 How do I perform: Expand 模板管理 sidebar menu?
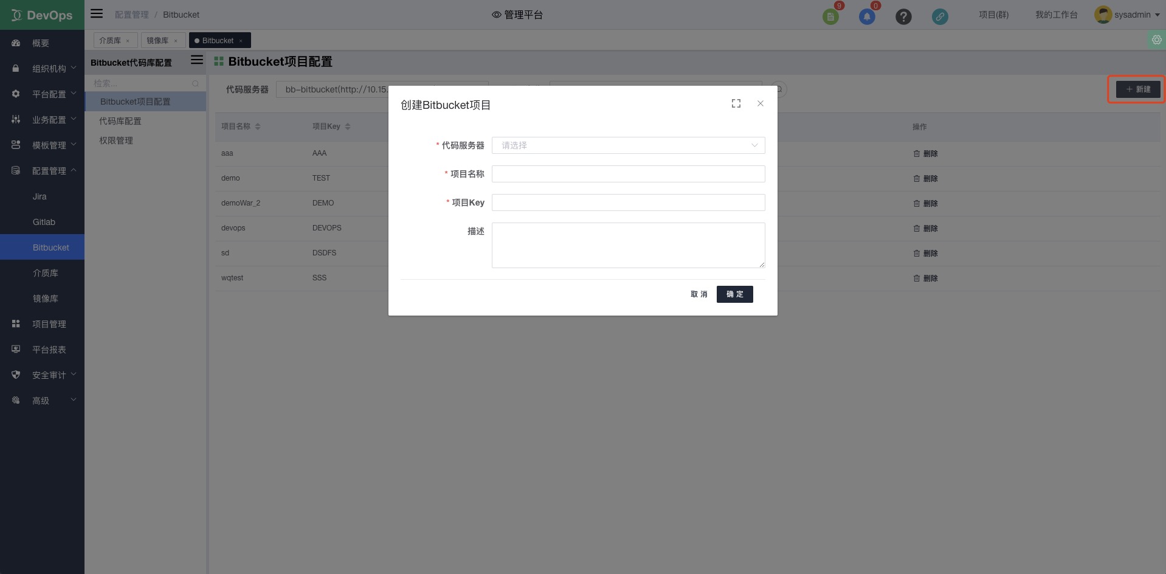tap(42, 145)
